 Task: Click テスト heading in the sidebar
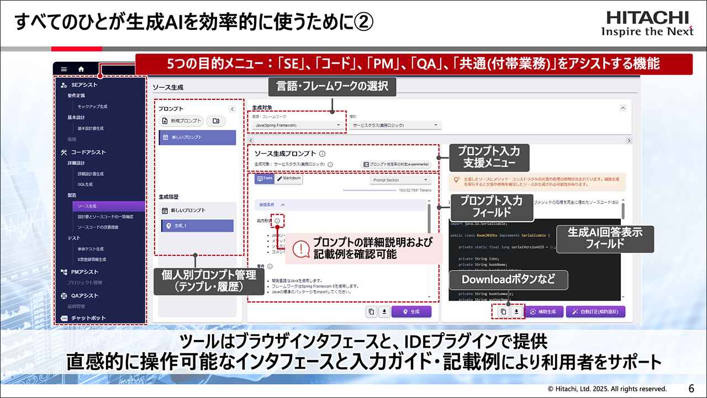click(x=73, y=238)
